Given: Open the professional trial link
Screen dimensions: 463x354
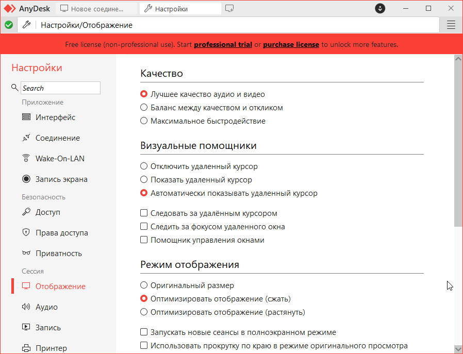Looking at the screenshot, I should 223,45.
